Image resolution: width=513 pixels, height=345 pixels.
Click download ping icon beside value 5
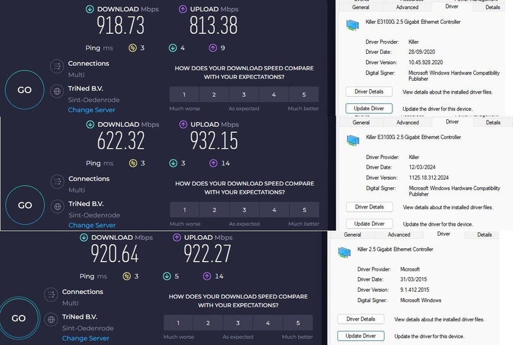167,276
